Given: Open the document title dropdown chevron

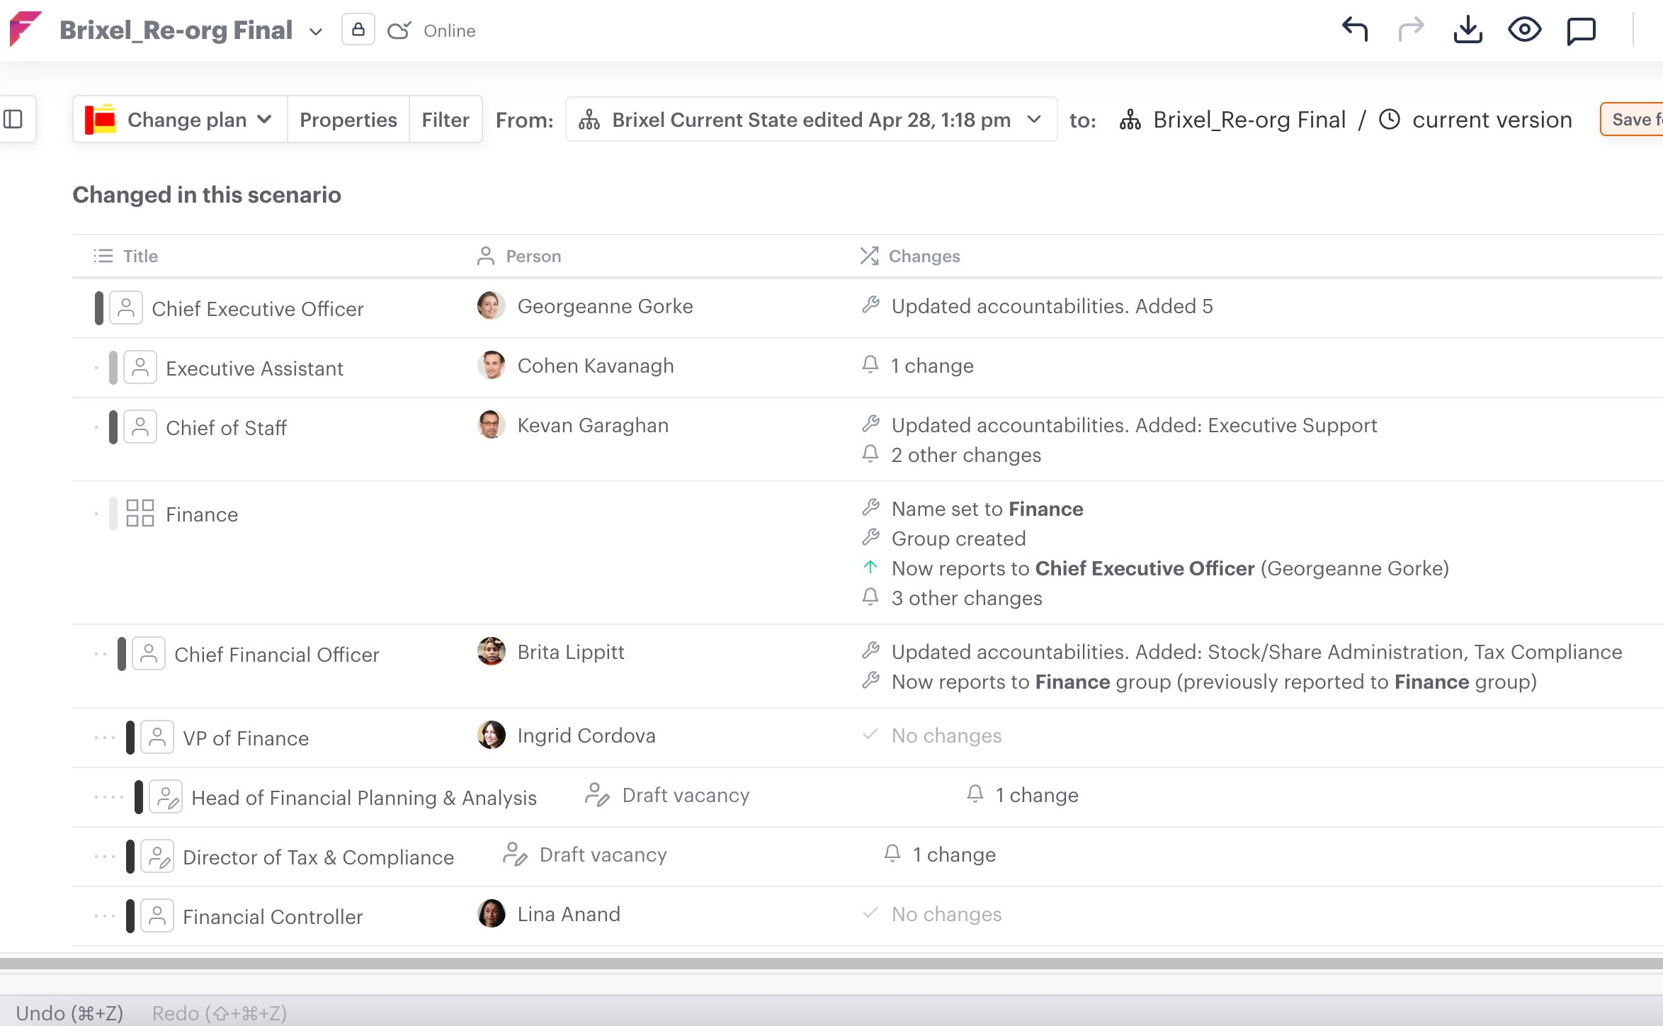Looking at the screenshot, I should (316, 32).
